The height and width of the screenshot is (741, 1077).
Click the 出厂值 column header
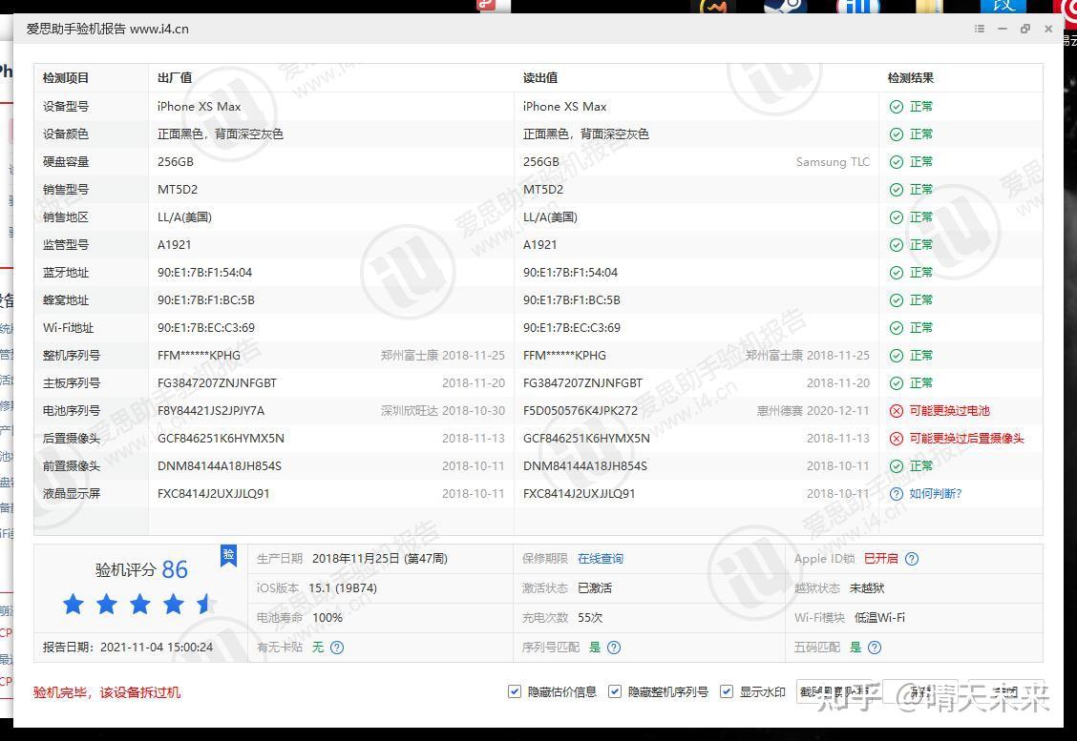(x=175, y=78)
